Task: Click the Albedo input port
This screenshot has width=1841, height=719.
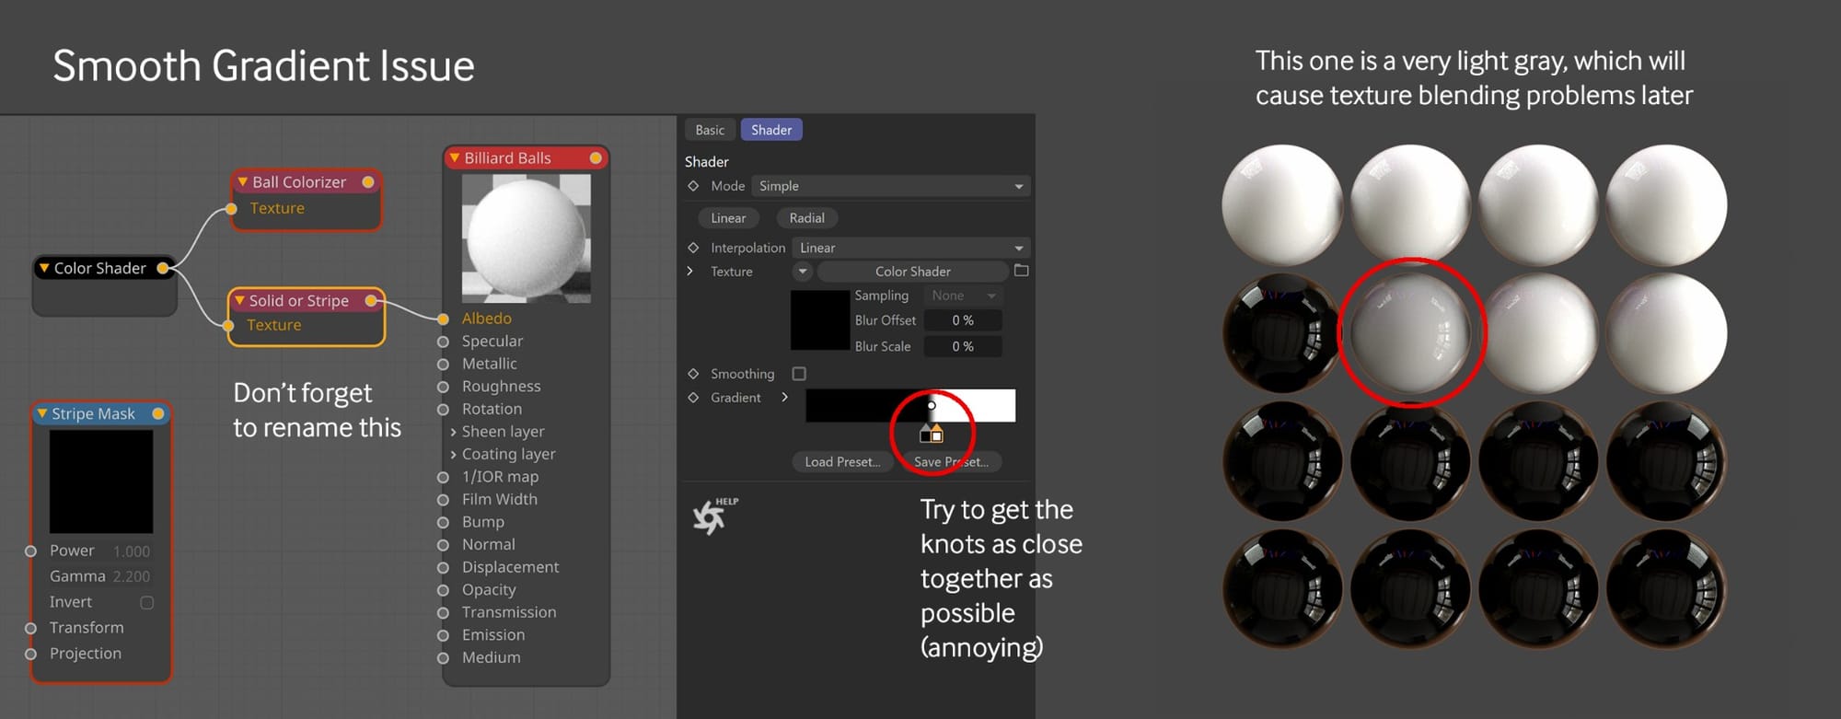Action: [x=443, y=319]
